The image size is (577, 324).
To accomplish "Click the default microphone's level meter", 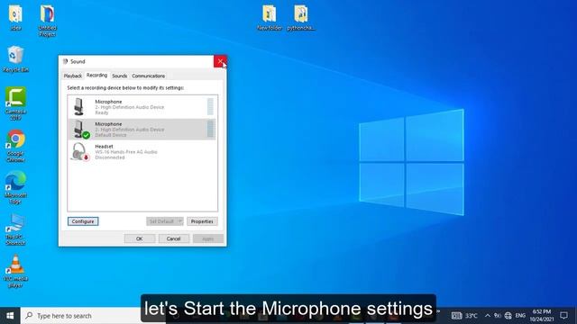I will tap(210, 130).
